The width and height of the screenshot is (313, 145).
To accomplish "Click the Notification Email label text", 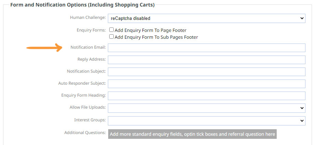I will tap(88, 47).
